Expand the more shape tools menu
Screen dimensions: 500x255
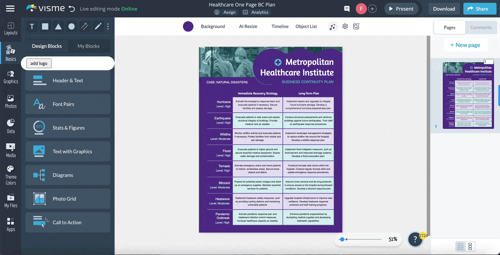click(108, 27)
